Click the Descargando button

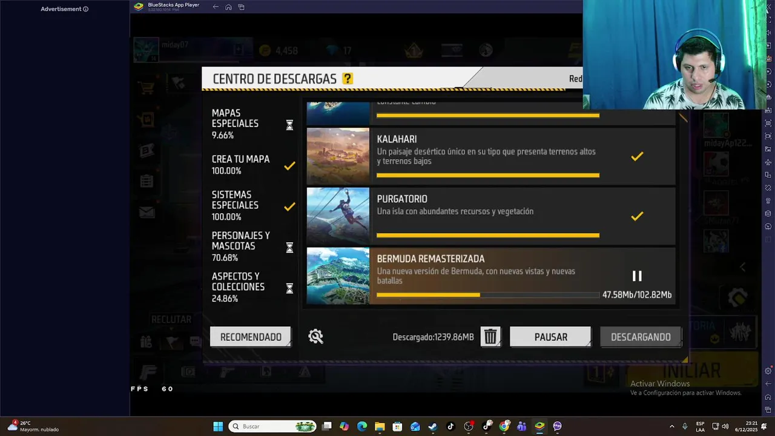tap(641, 337)
